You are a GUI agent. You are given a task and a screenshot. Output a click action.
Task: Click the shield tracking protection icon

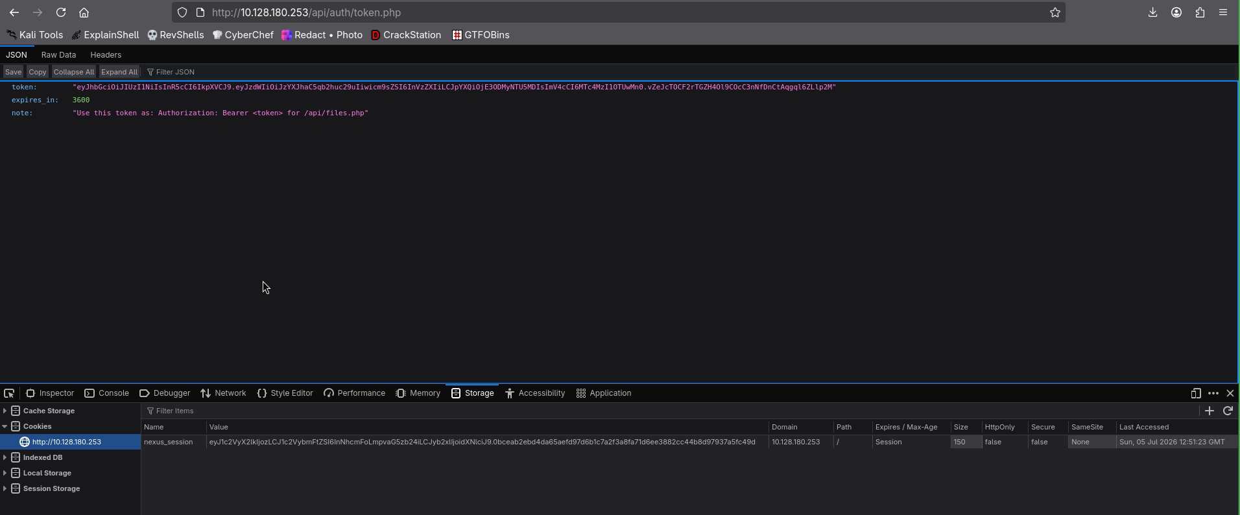click(182, 12)
